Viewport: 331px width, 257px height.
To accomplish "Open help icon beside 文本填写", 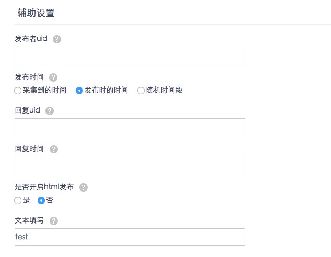I will (x=54, y=221).
